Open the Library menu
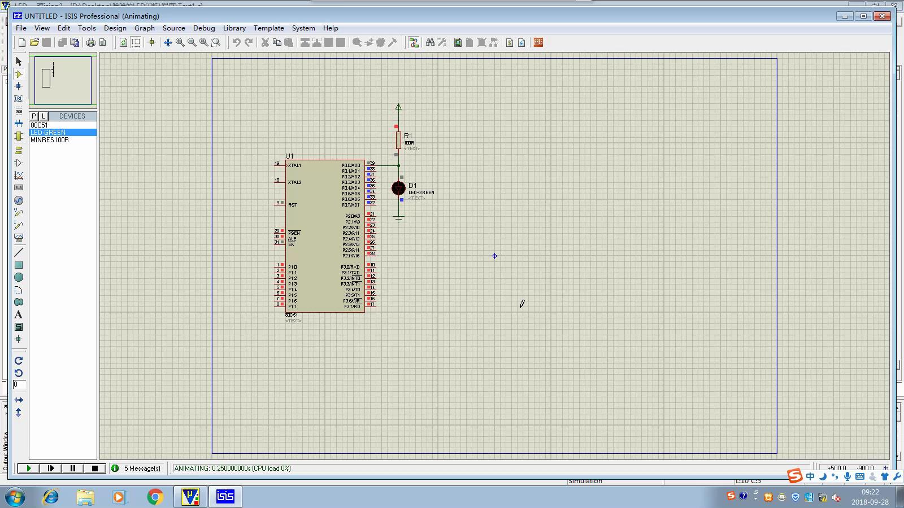 pyautogui.click(x=234, y=28)
